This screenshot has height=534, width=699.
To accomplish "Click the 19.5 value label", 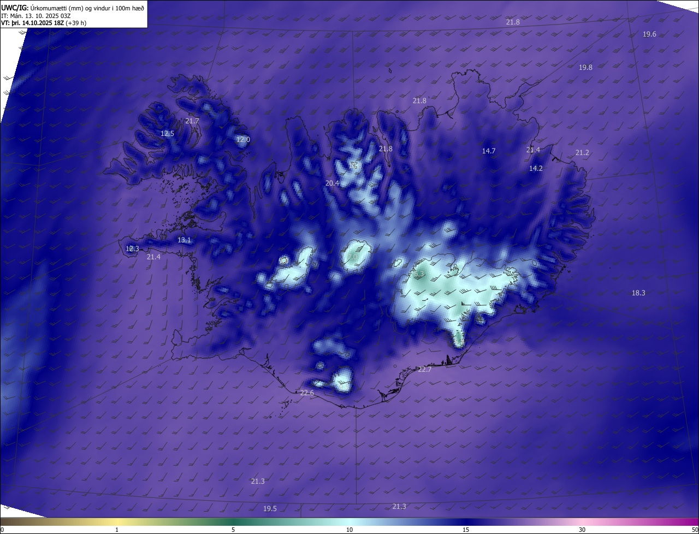I will [x=270, y=509].
